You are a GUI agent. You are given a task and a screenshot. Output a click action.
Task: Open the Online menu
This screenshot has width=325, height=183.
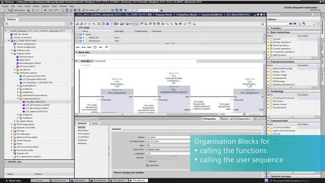point(36,6)
